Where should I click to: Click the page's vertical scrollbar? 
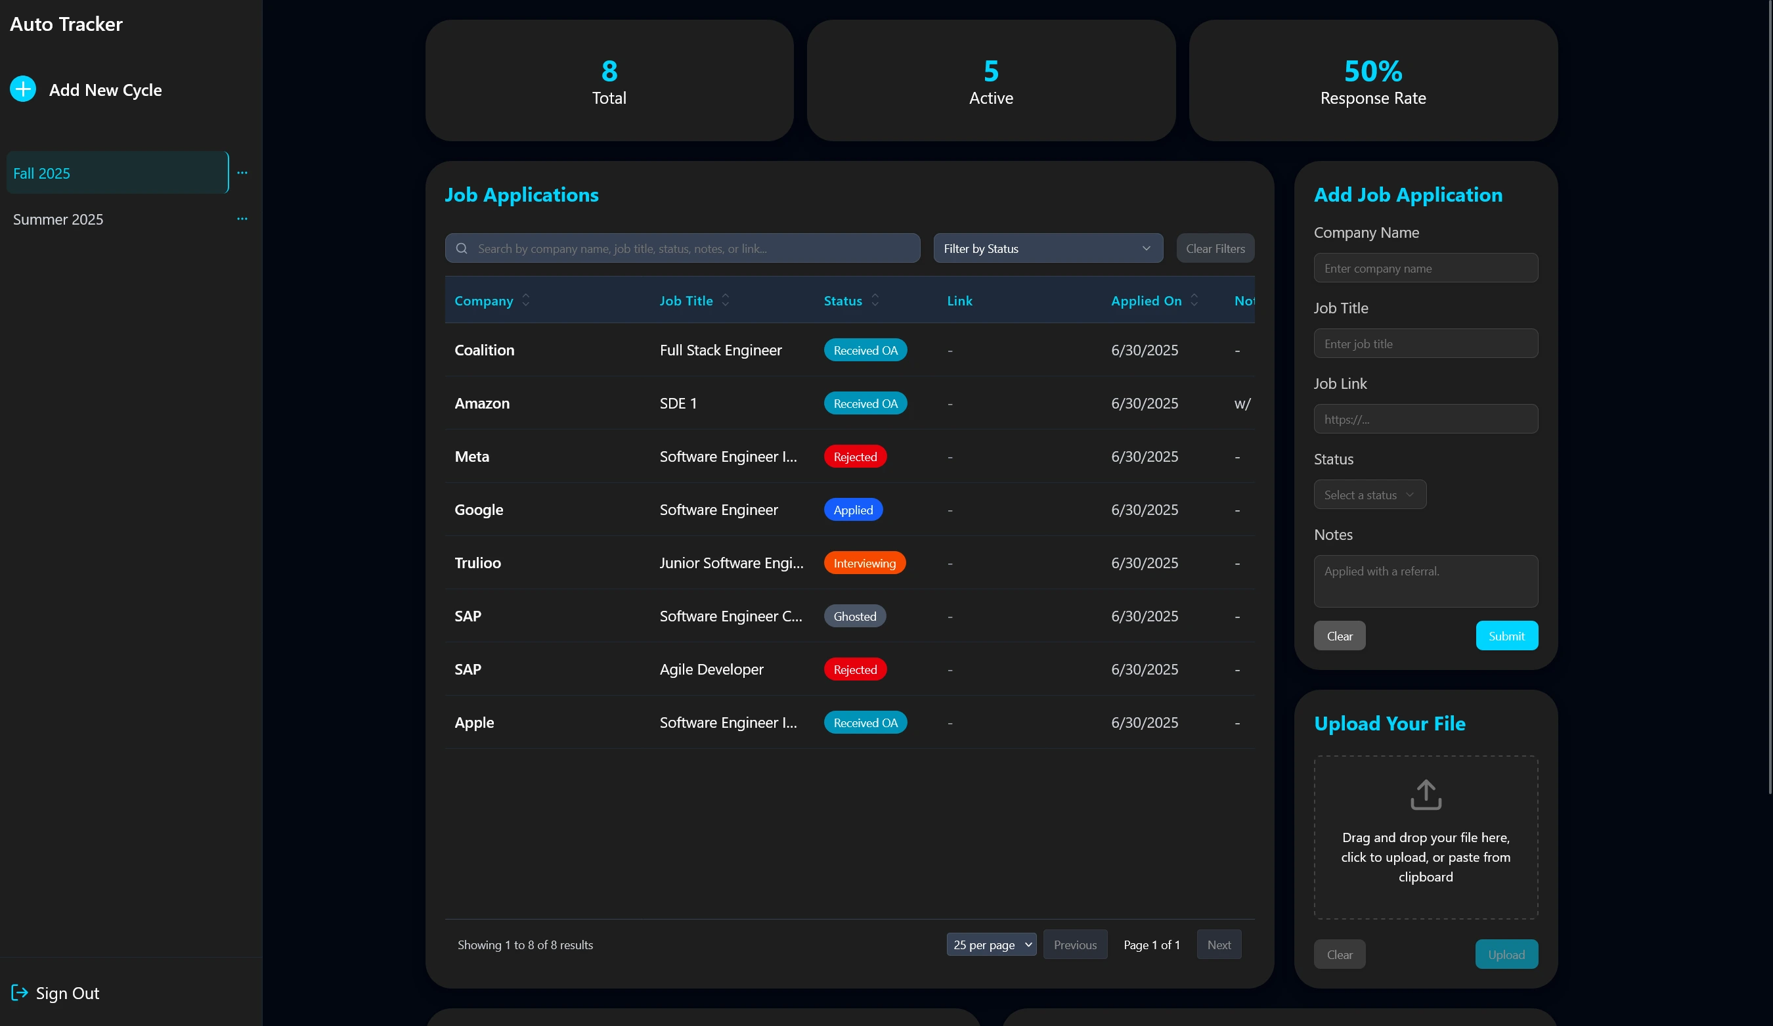[x=1769, y=397]
